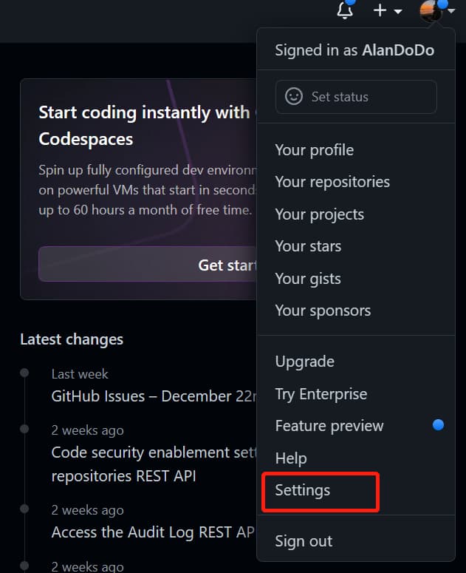View Your gists
This screenshot has height=573, width=466.
point(308,279)
